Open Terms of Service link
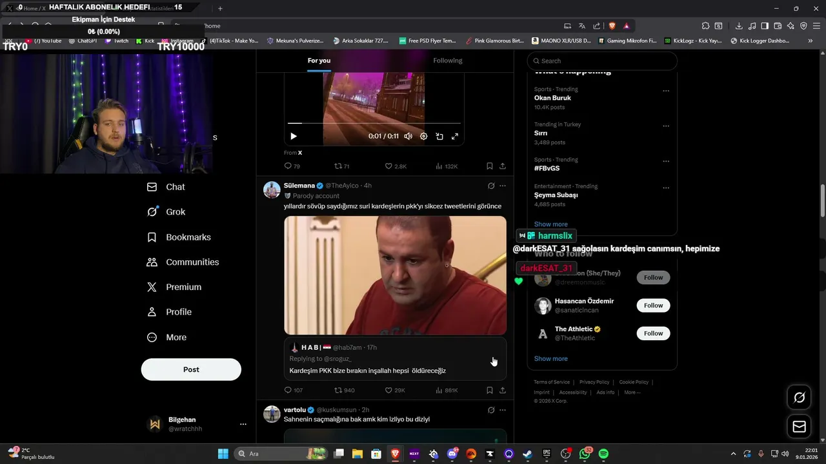826x464 pixels. pyautogui.click(x=552, y=382)
